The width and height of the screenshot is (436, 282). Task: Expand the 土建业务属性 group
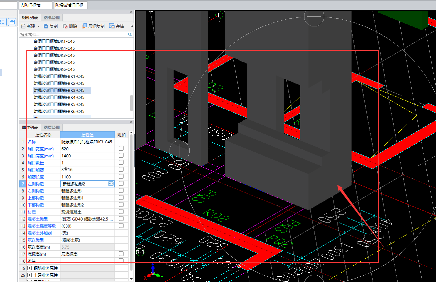pyautogui.click(x=29, y=275)
